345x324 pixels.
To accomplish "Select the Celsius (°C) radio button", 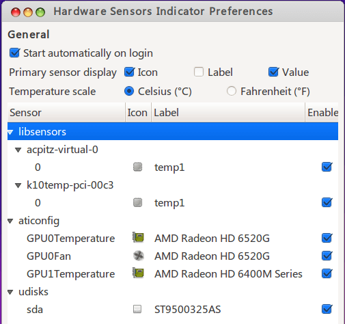I will (x=129, y=91).
